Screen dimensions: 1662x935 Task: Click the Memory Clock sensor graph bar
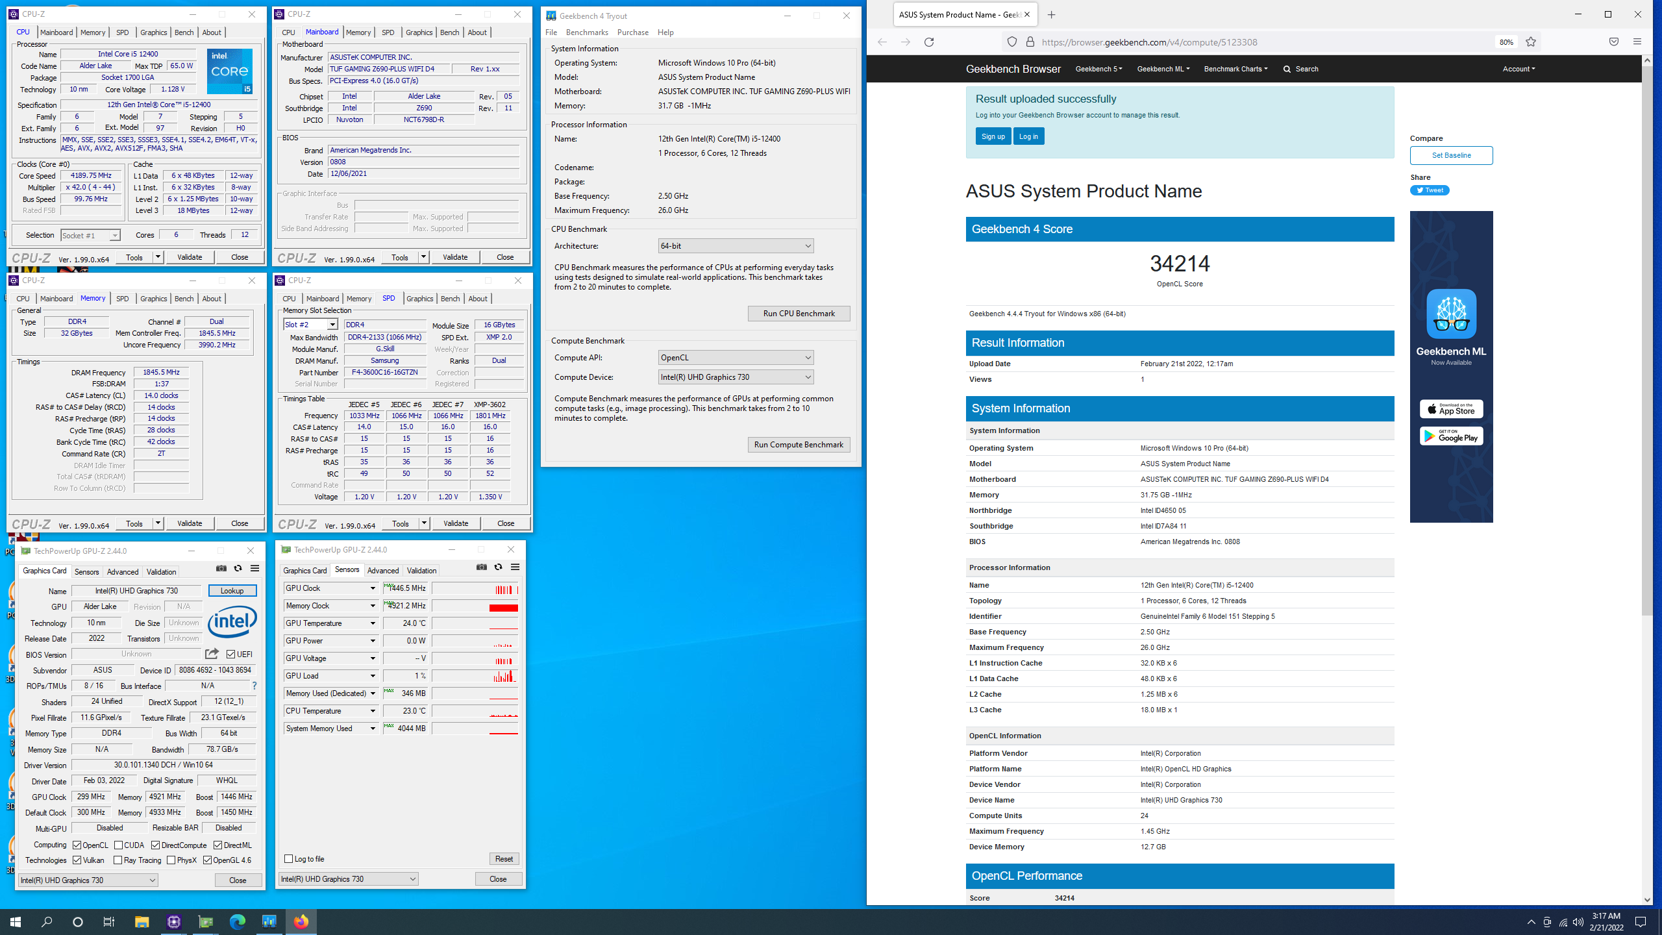click(x=475, y=606)
